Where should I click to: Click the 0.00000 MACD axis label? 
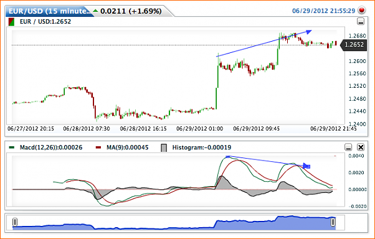coord(358,190)
